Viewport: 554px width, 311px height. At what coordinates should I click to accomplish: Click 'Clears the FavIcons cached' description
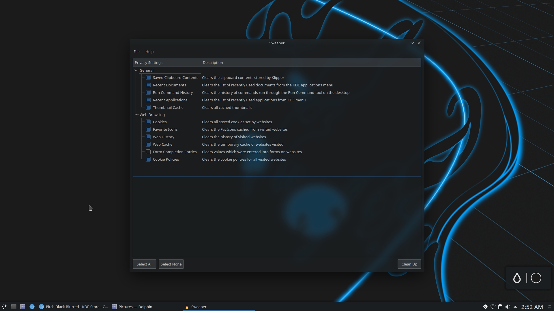coord(245,129)
